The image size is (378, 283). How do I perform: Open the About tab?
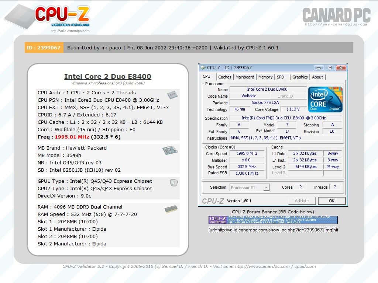[x=317, y=77]
